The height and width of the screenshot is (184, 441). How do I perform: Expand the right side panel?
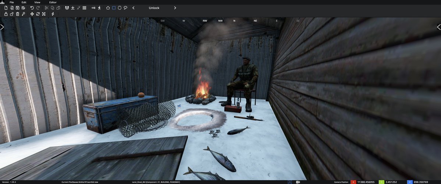point(439,27)
